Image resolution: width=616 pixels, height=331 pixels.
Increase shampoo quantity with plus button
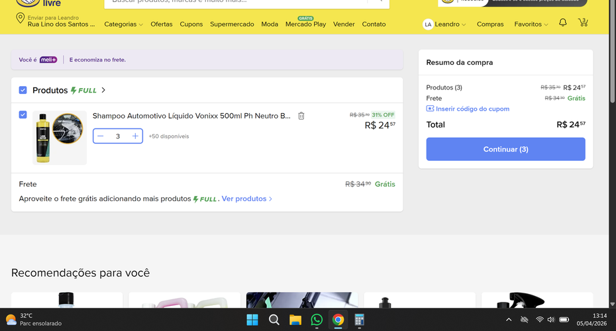(x=135, y=136)
